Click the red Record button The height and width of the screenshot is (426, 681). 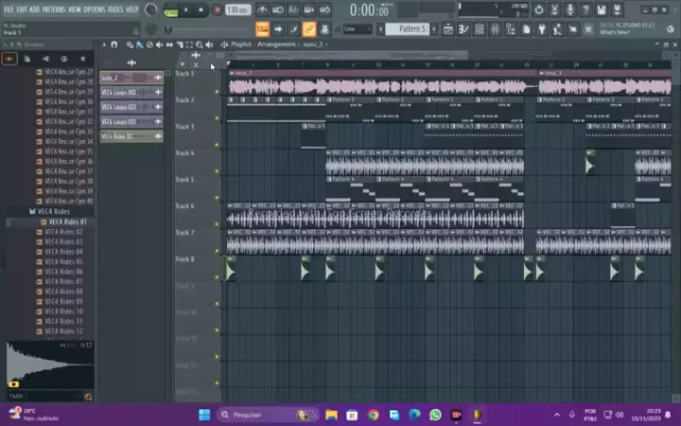[x=217, y=9]
